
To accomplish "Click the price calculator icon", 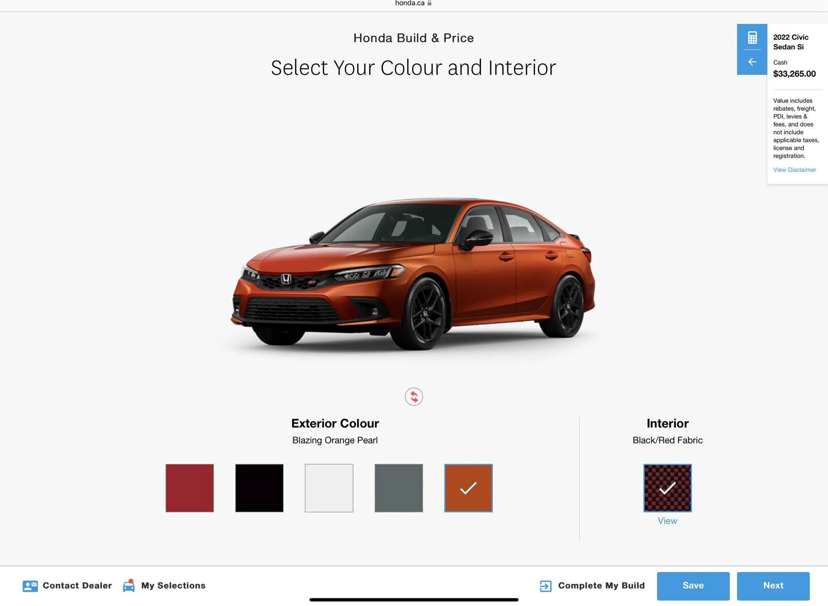I will (752, 37).
